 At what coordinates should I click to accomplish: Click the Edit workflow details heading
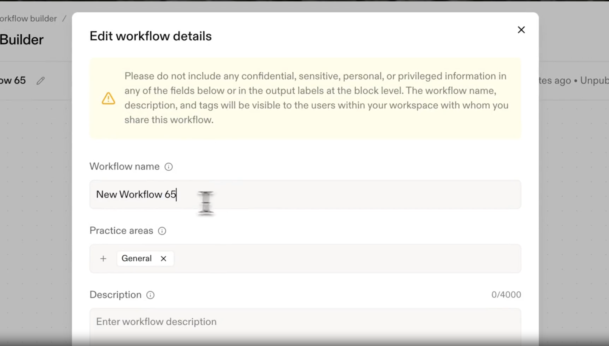[150, 36]
